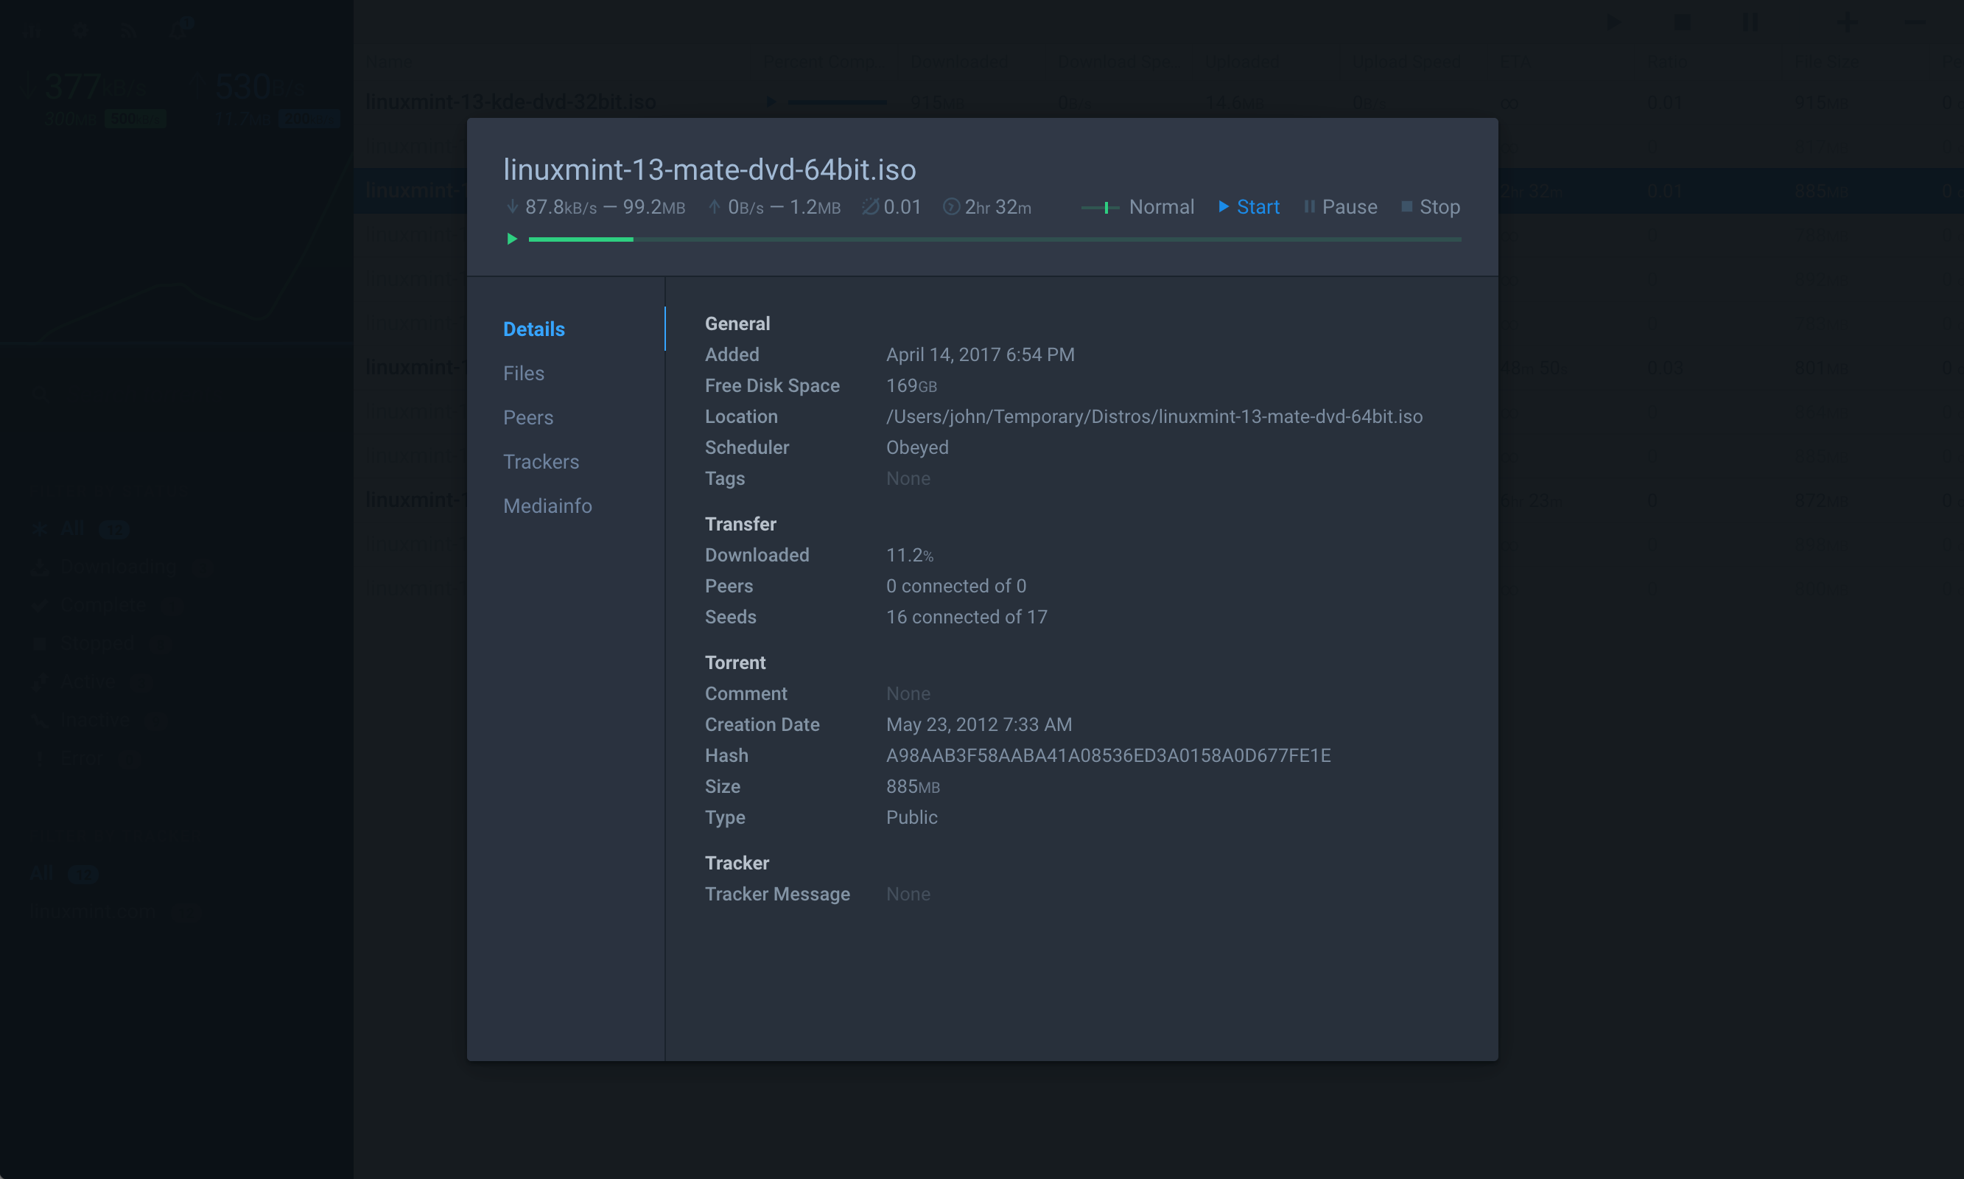
Task: Switch to the Files tab
Action: [523, 374]
